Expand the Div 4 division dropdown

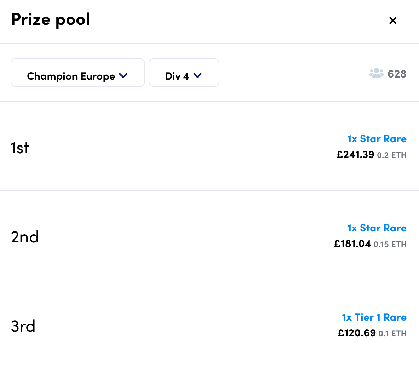coord(184,73)
